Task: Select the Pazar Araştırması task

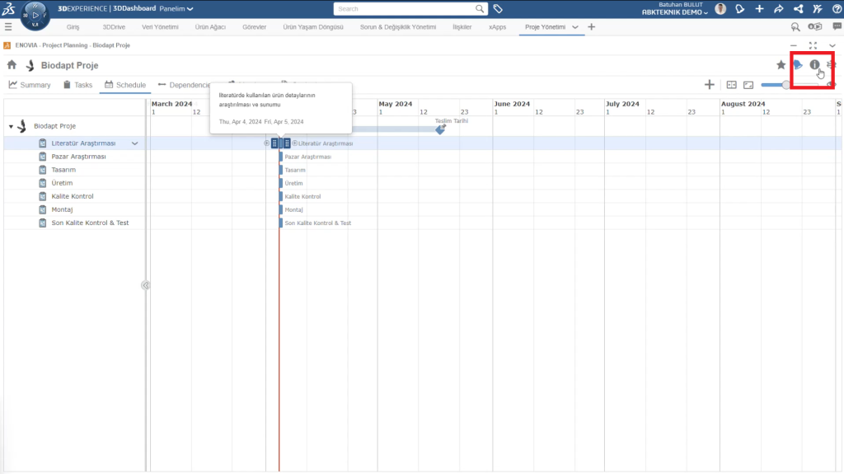Action: (x=78, y=157)
